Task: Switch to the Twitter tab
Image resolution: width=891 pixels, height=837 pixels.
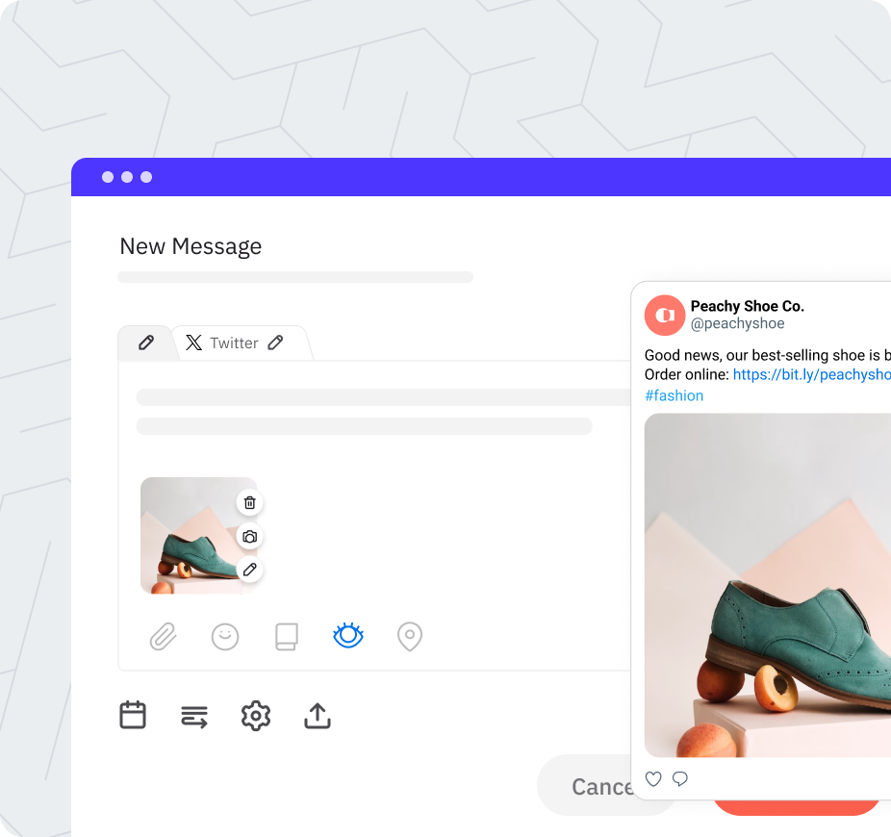Action: (235, 343)
